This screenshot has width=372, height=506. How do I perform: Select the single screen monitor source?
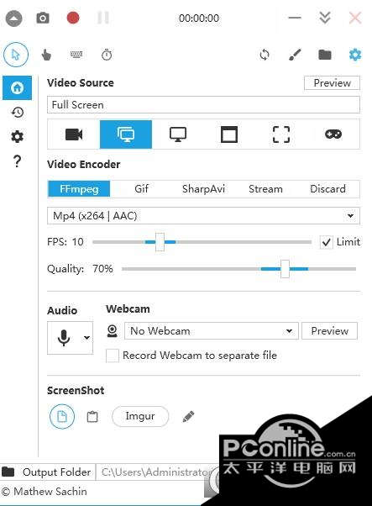click(178, 134)
